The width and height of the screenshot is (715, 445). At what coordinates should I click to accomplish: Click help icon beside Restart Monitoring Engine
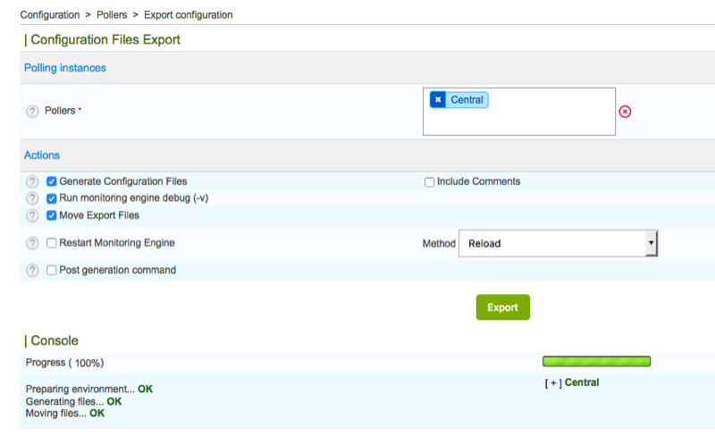(x=33, y=243)
